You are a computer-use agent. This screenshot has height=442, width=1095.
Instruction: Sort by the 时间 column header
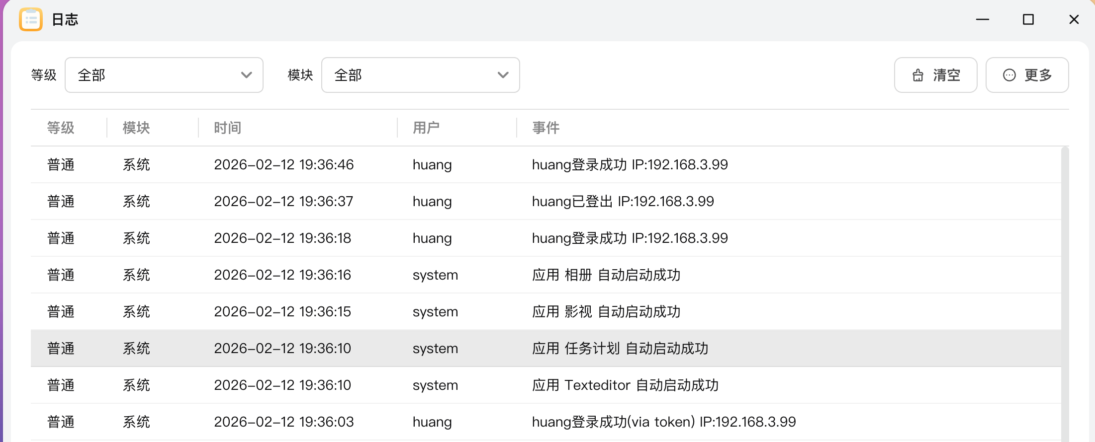click(227, 128)
